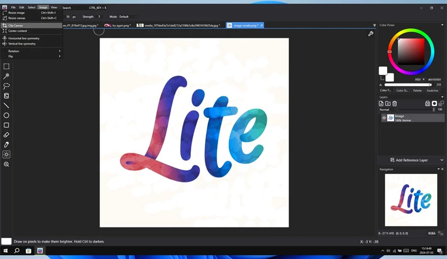Toggle the RGBA channel button in Navigation
The width and height of the screenshot is (447, 259).
point(431,233)
